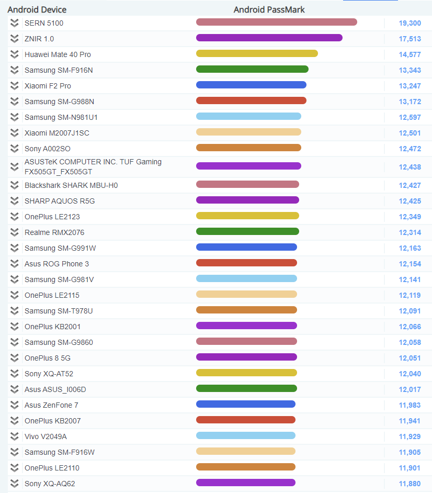
Task: Click the Android Device column header
Action: pos(37,10)
